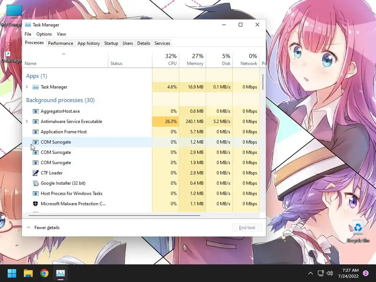
Task: Show hidden system tray icons
Action: pyautogui.click(x=311, y=273)
